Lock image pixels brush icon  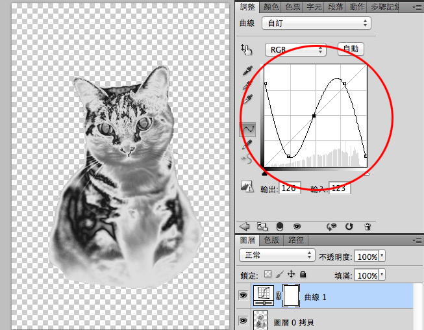click(280, 274)
